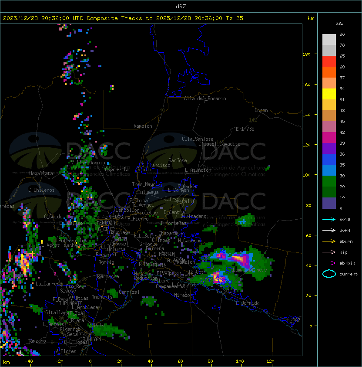Click the 'Mirador' place label
This screenshot has width=362, height=367.
[183, 295]
